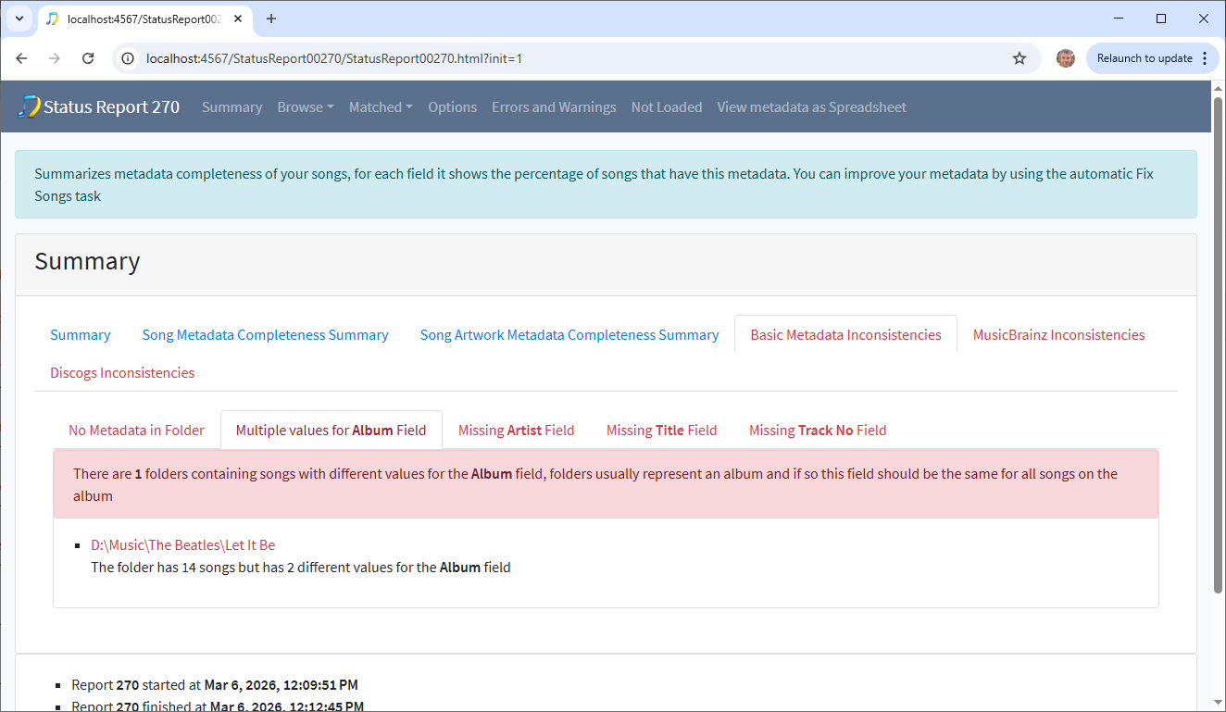This screenshot has width=1226, height=712.
Task: Click the Status Report 270 logo icon
Action: [x=29, y=106]
